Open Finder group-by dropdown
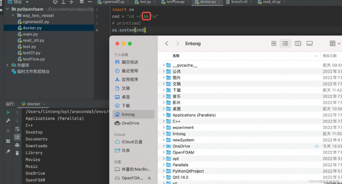This screenshot has width=342, height=184. coord(335,44)
